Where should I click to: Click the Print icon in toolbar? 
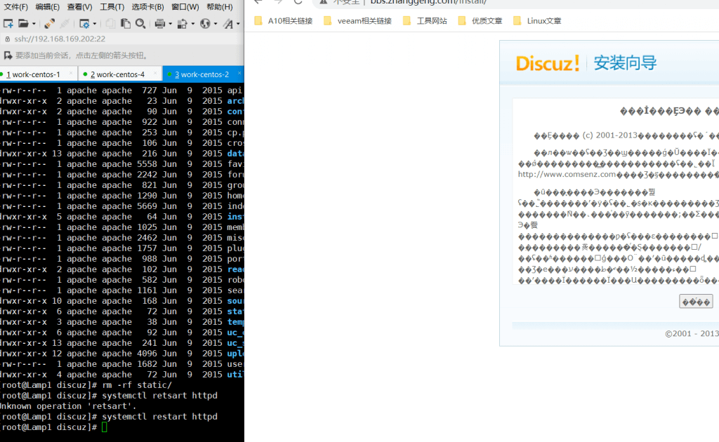coord(159,23)
